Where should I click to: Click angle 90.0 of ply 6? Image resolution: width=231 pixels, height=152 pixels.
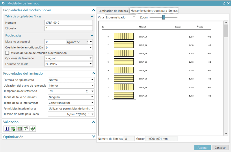point(209,54)
